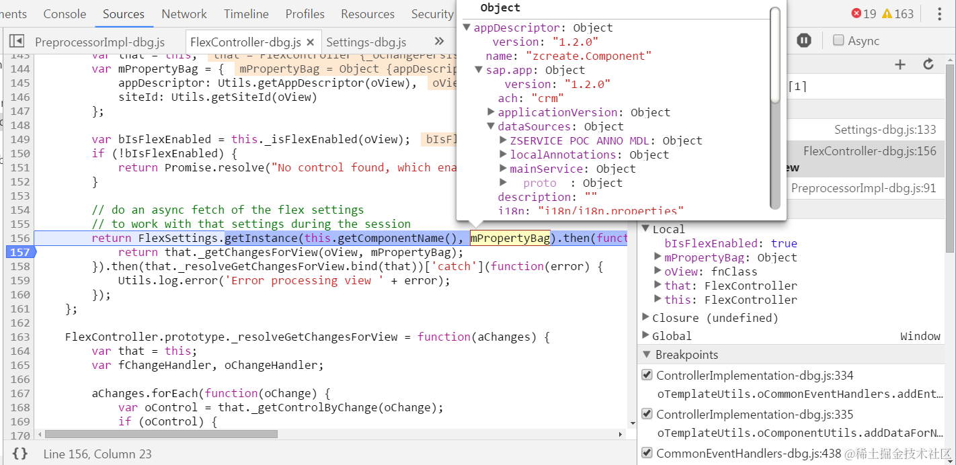Click line number 156 in gutter
956x465 pixels.
[x=20, y=238]
